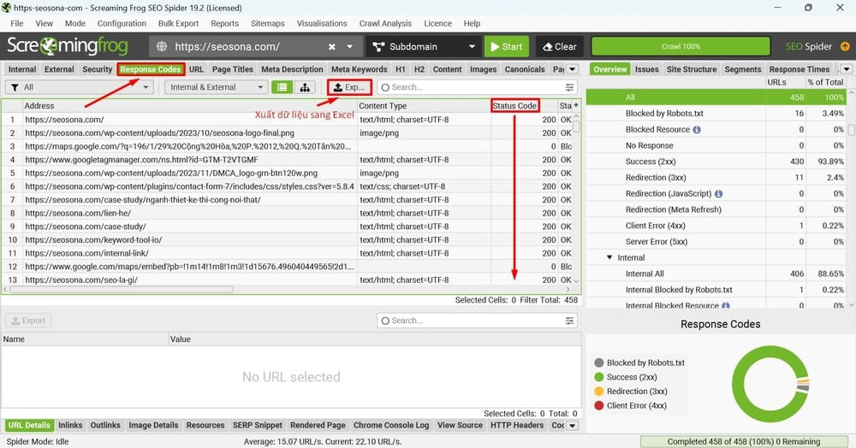Collapse the Internal tree section
The width and height of the screenshot is (856, 448).
coord(609,257)
